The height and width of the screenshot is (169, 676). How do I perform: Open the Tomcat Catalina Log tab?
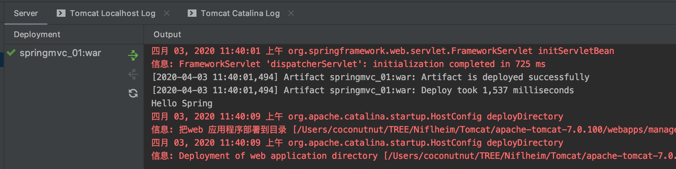click(x=240, y=13)
